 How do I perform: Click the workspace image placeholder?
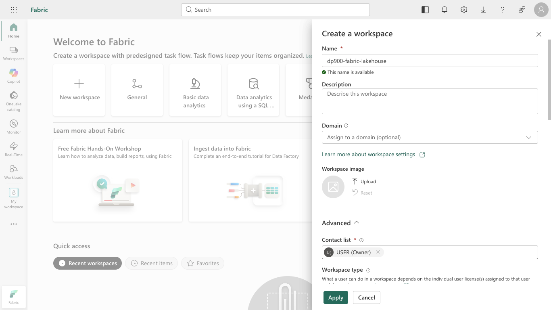(333, 187)
